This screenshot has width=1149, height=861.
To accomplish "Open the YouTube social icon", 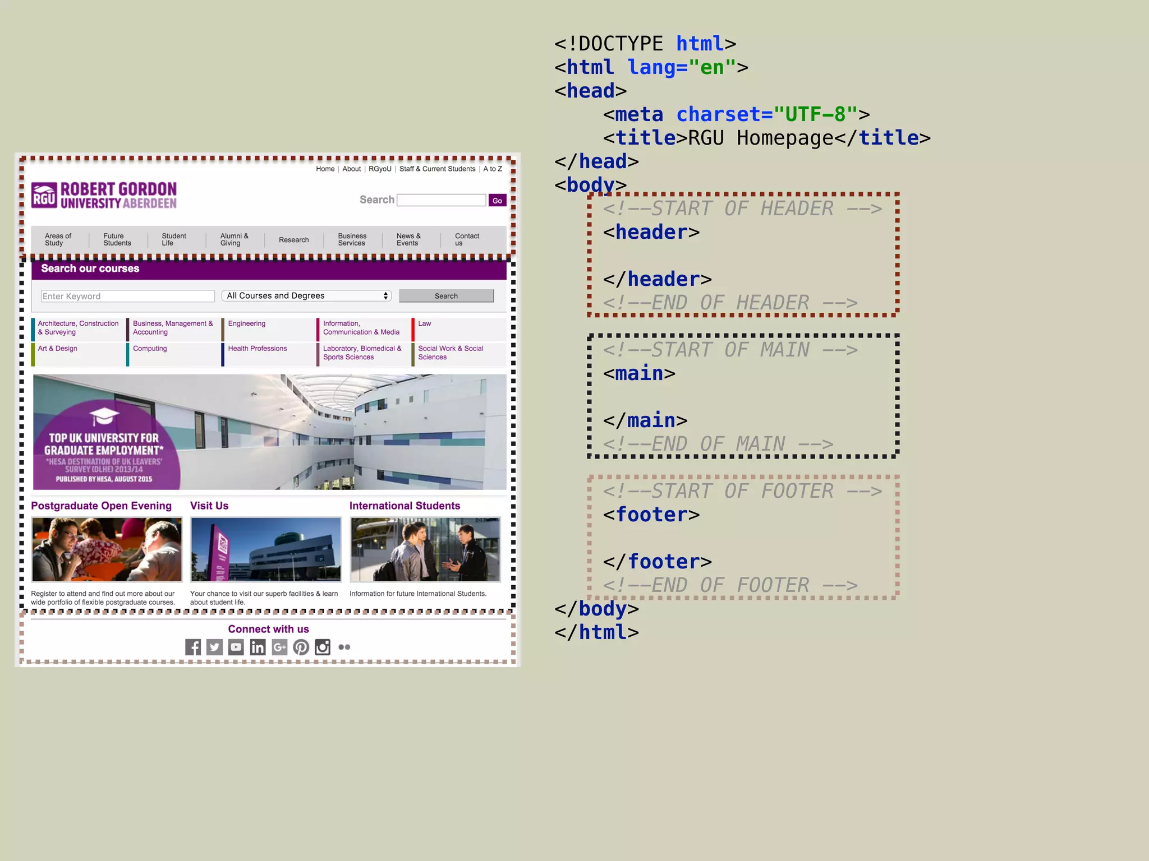I will pos(236,647).
